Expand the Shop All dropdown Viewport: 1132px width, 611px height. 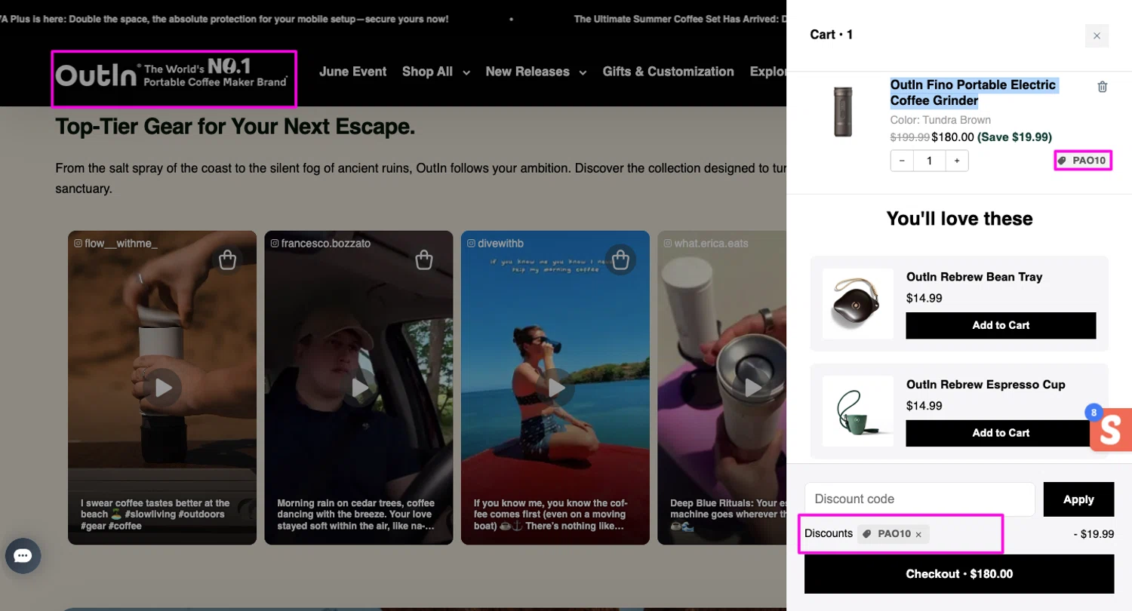(x=436, y=72)
